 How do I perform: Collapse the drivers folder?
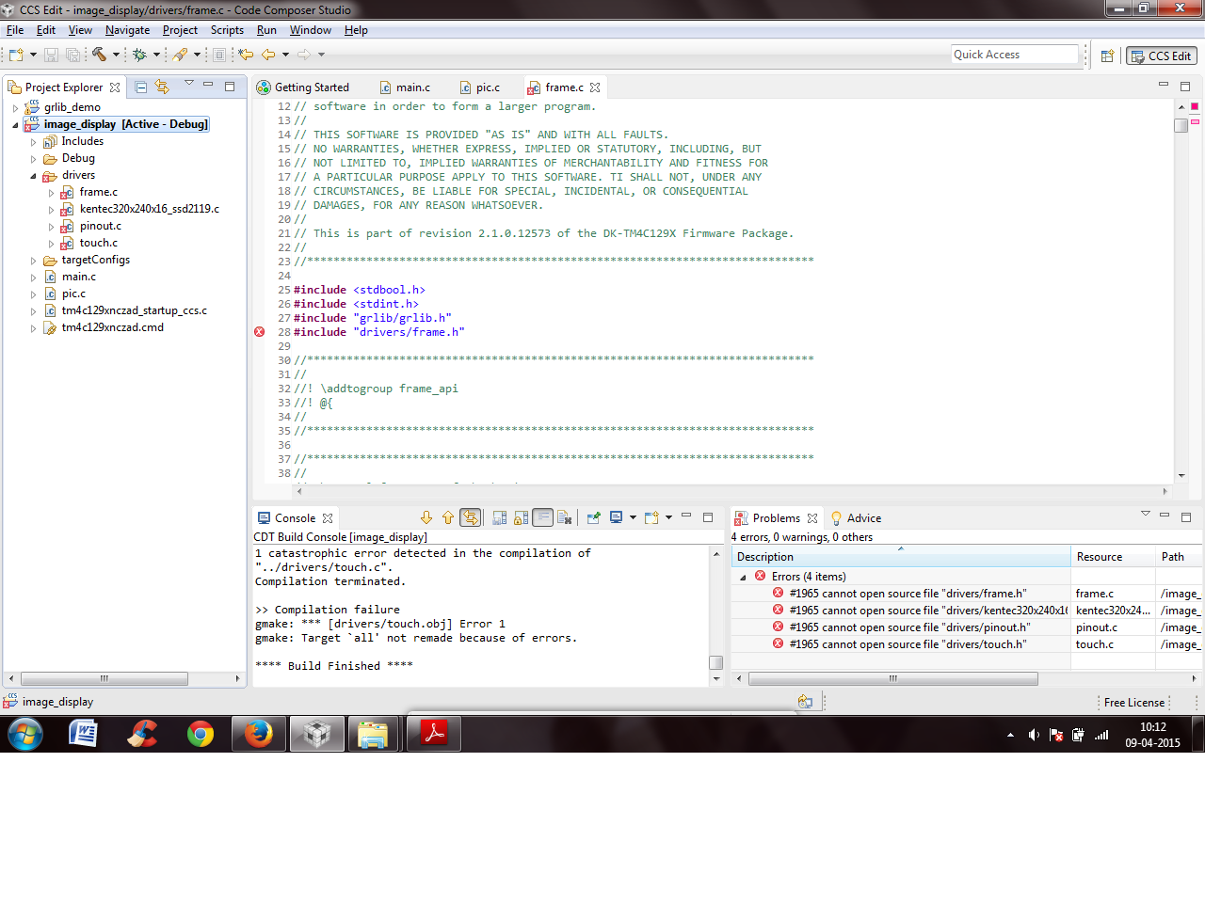34,176
